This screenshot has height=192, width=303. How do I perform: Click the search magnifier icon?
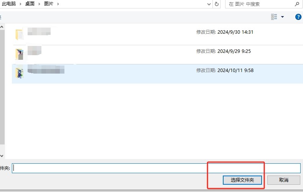coord(297,4)
